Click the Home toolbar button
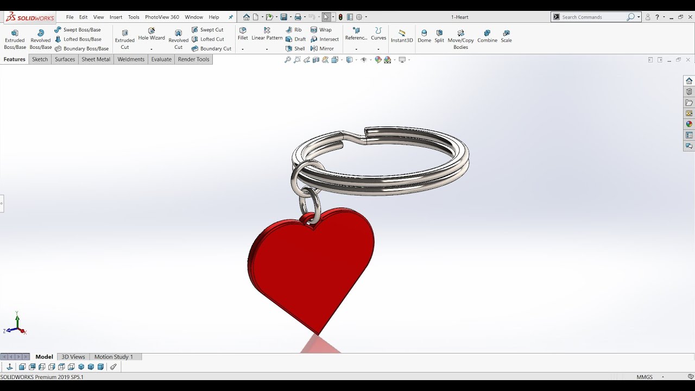 [x=247, y=17]
